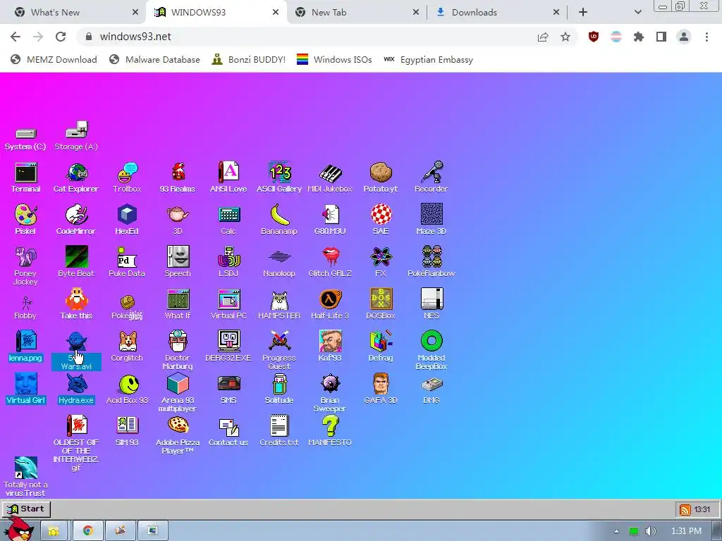Open a new browser tab with plus button
The width and height of the screenshot is (722, 541).
[x=583, y=13]
